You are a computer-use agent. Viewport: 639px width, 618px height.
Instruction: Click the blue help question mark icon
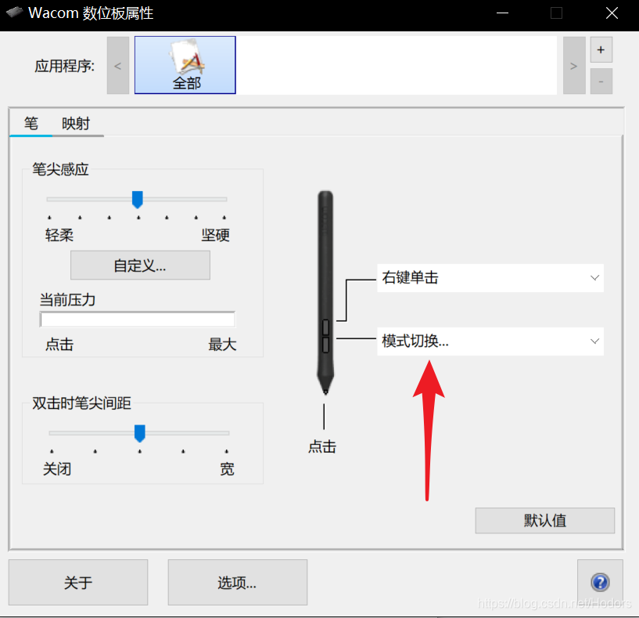click(x=600, y=582)
